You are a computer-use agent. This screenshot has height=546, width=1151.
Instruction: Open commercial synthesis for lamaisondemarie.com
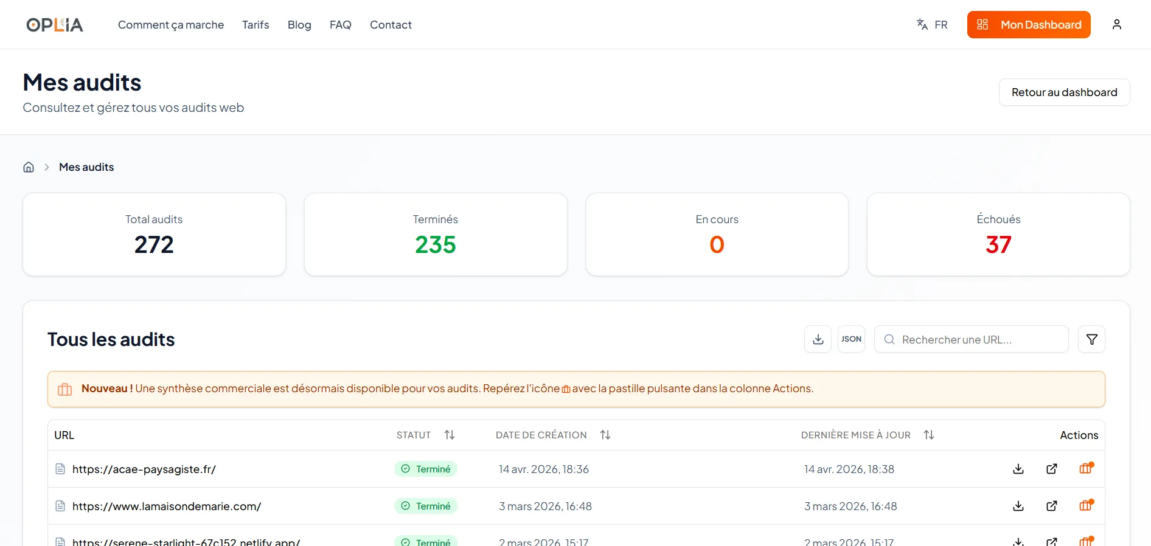pos(1086,505)
